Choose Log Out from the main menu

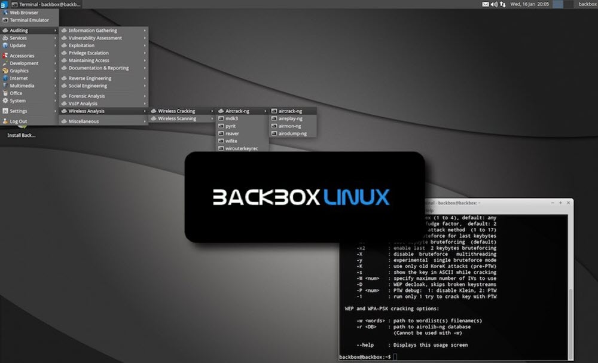coord(30,121)
